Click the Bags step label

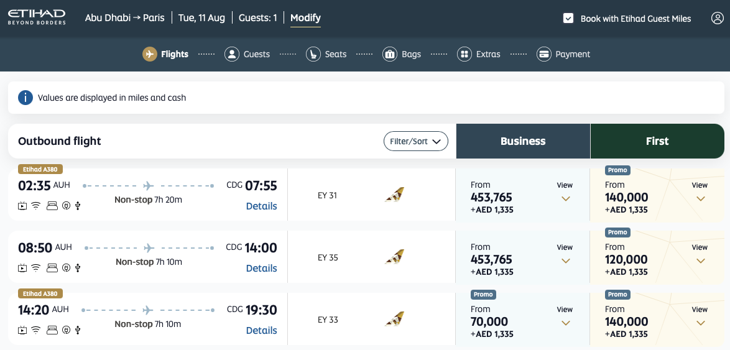(x=412, y=54)
